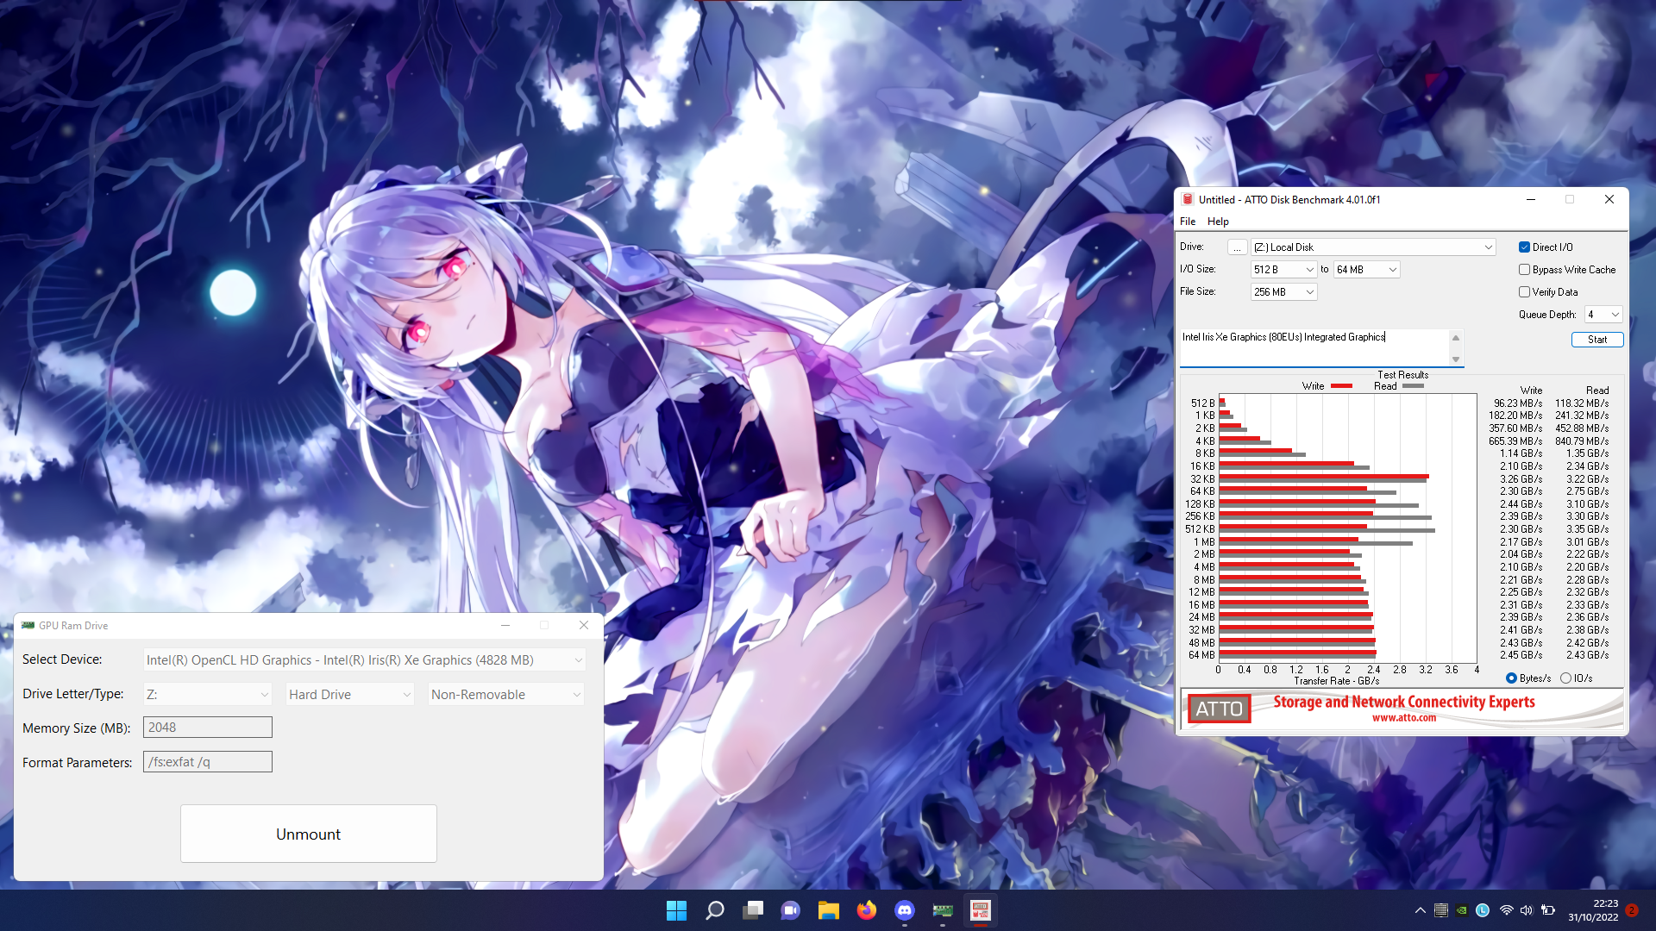Screen dimensions: 1656x931
Task: Click the red Write legend swatch
Action: pyautogui.click(x=1341, y=386)
